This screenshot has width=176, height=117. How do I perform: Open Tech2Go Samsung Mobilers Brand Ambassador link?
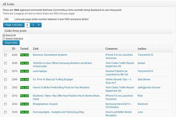pyautogui.click(x=62, y=65)
